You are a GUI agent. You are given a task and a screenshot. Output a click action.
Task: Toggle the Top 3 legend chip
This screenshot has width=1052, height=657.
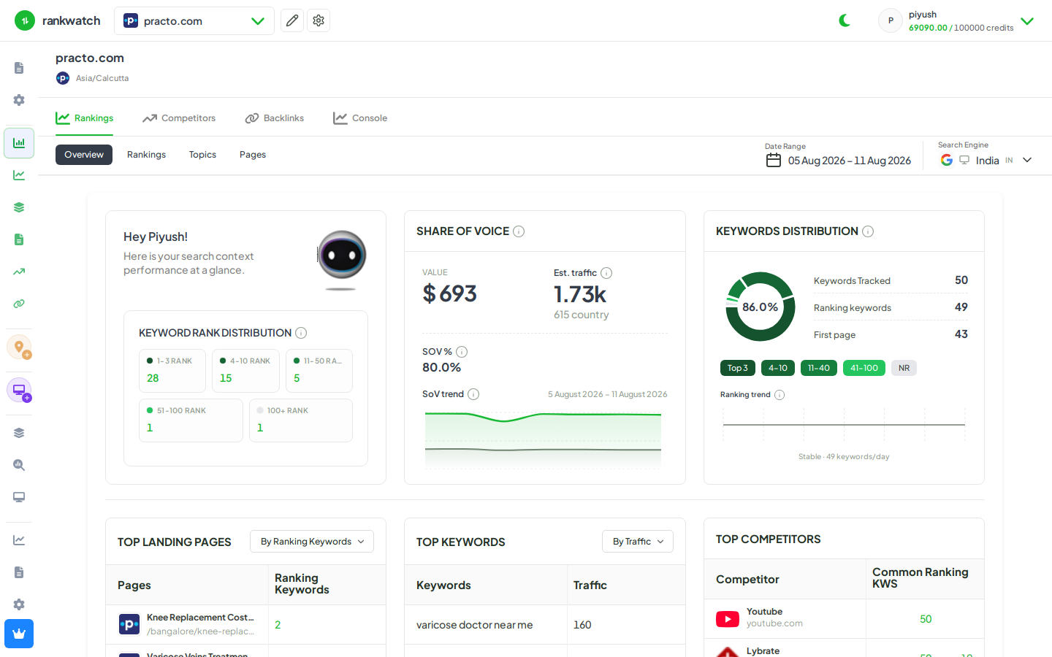[737, 368]
